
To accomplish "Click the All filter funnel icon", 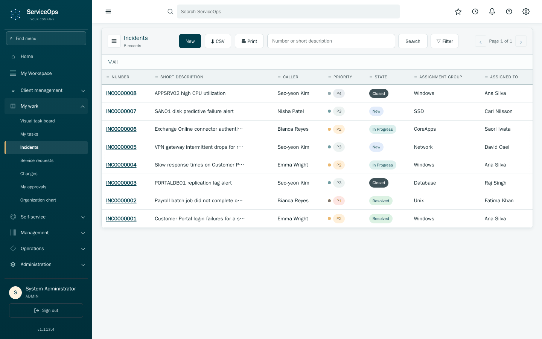I will tap(110, 62).
